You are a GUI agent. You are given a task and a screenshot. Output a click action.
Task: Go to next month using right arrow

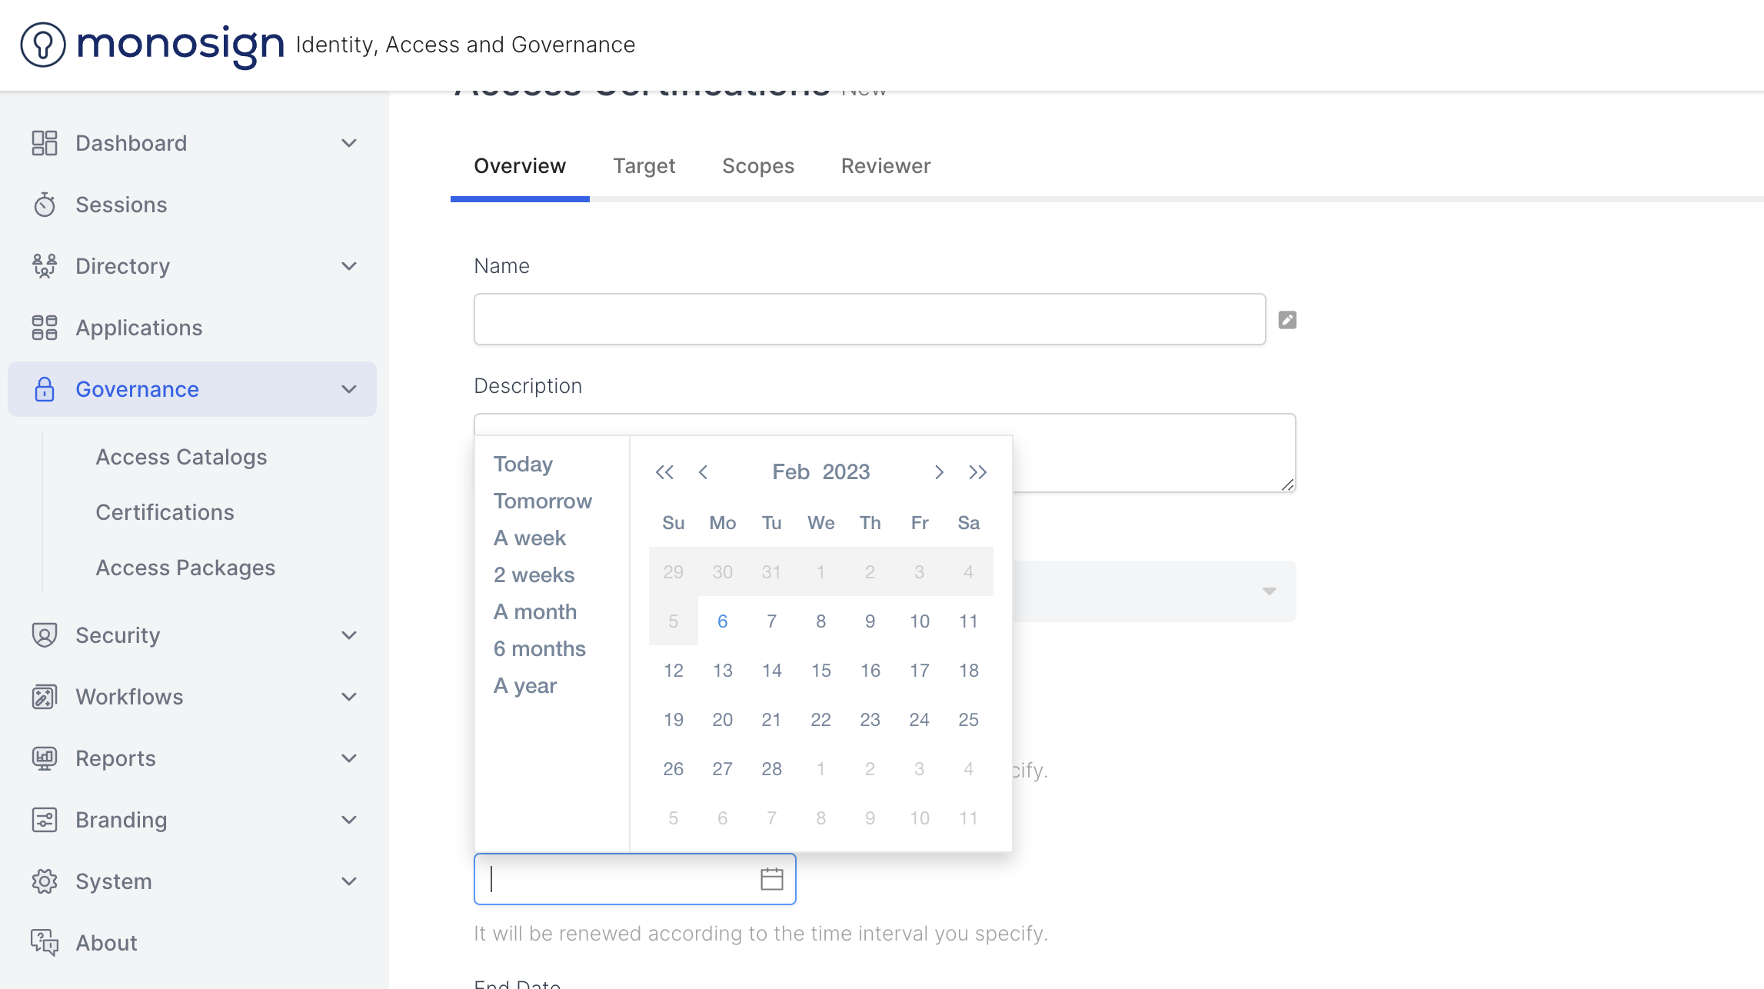point(939,472)
